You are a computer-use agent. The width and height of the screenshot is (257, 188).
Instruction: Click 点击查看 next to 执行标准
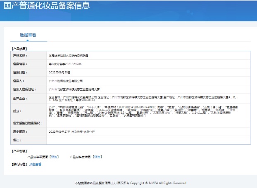[35, 164]
